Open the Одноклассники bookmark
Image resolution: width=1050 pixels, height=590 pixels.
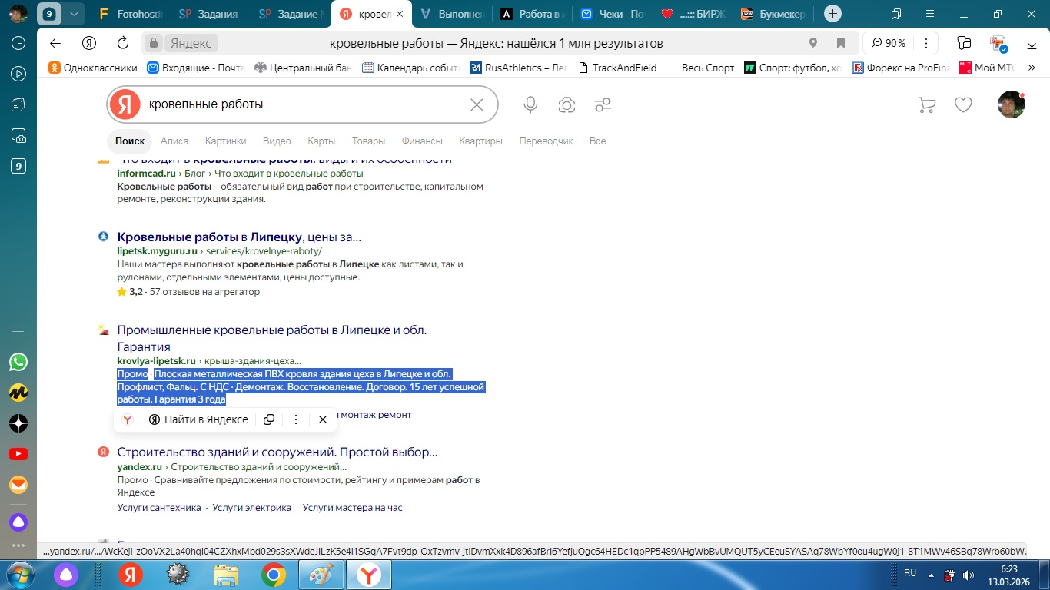[x=93, y=68]
